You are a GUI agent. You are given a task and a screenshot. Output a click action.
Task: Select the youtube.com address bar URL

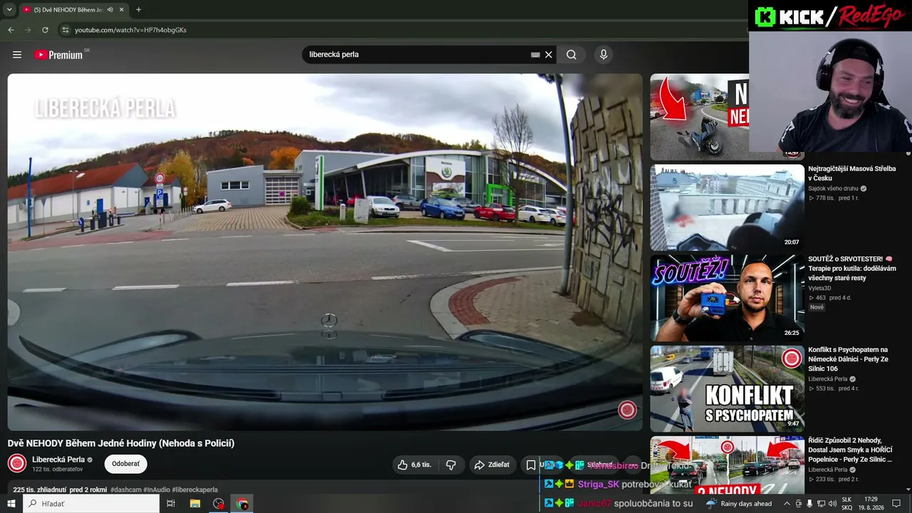coord(130,30)
